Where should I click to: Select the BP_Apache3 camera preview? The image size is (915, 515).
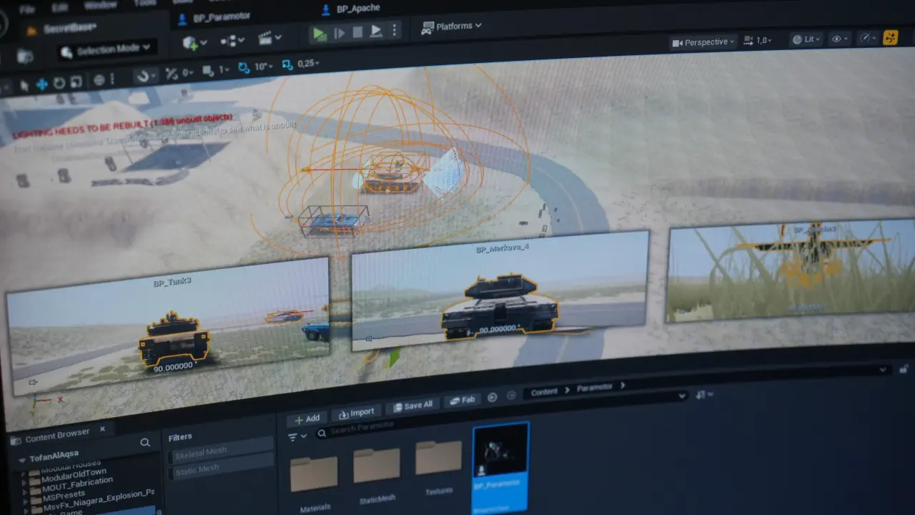tap(791, 270)
